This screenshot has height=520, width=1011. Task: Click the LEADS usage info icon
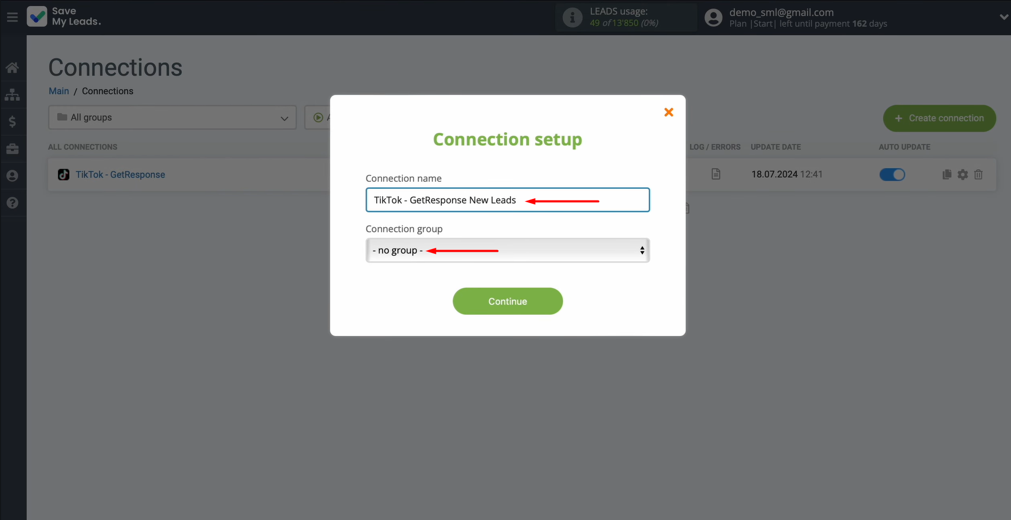(x=572, y=17)
